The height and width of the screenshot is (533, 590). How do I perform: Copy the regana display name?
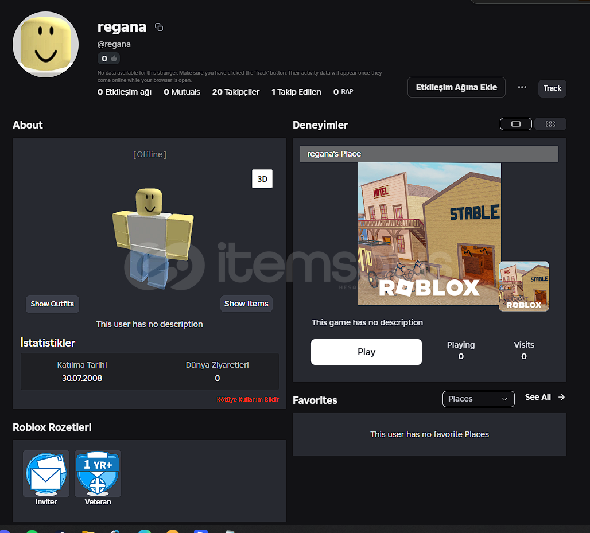click(x=159, y=27)
